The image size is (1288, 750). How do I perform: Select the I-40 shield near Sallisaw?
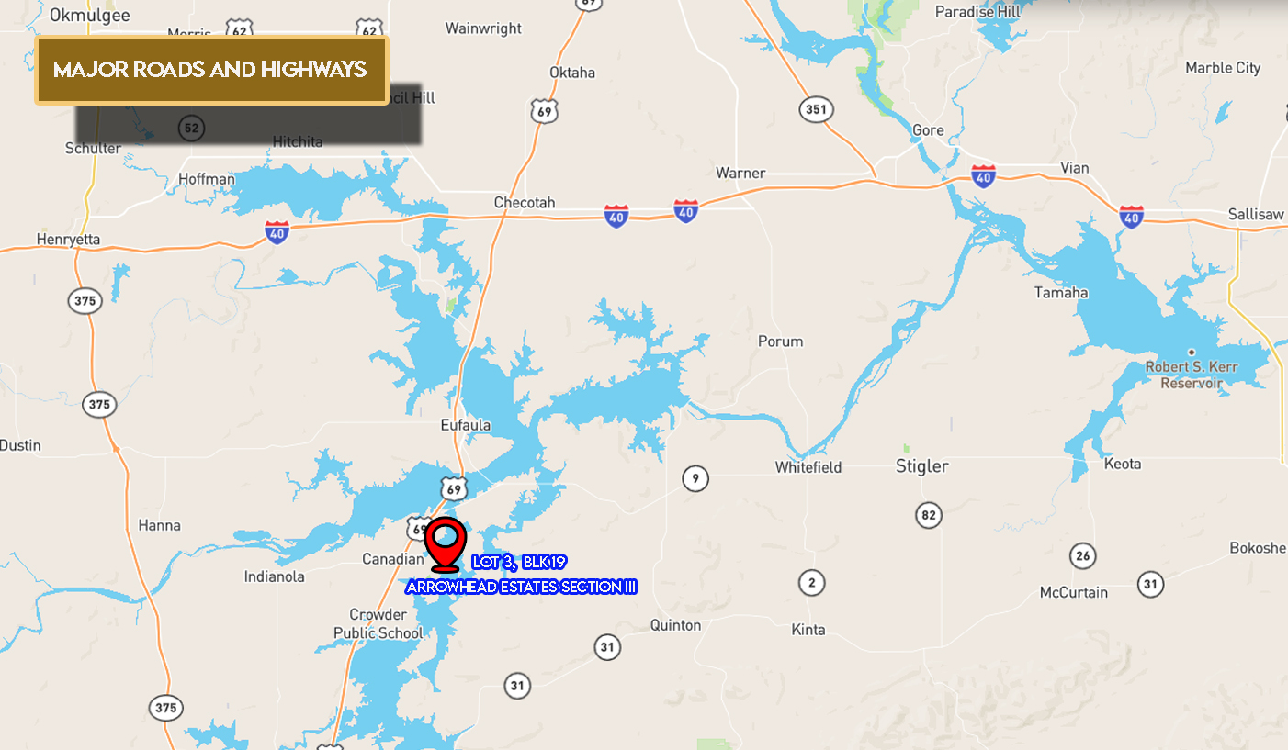[x=1131, y=216]
